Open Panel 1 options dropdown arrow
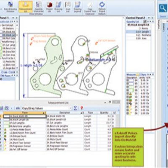 click(13, 18)
